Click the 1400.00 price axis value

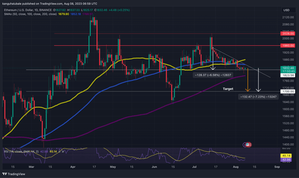pos(288,145)
